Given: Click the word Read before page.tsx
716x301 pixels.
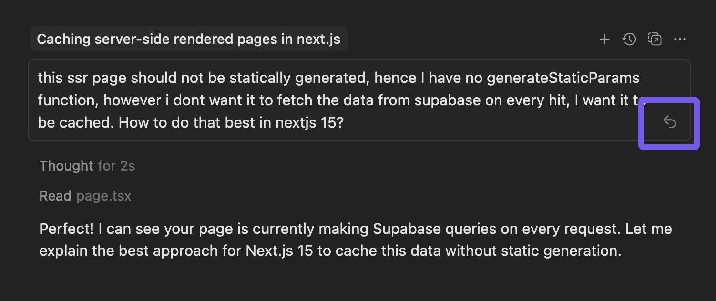Looking at the screenshot, I should point(55,196).
